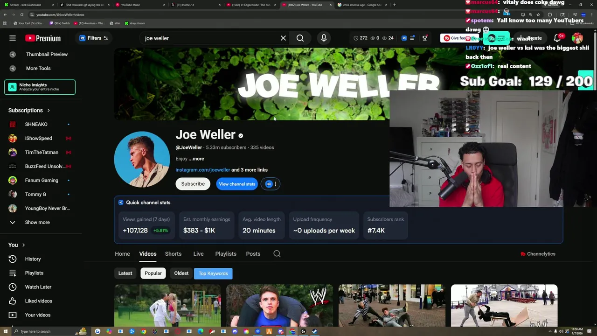The image size is (597, 336).
Task: Click Windows Start button
Action: click(5, 331)
